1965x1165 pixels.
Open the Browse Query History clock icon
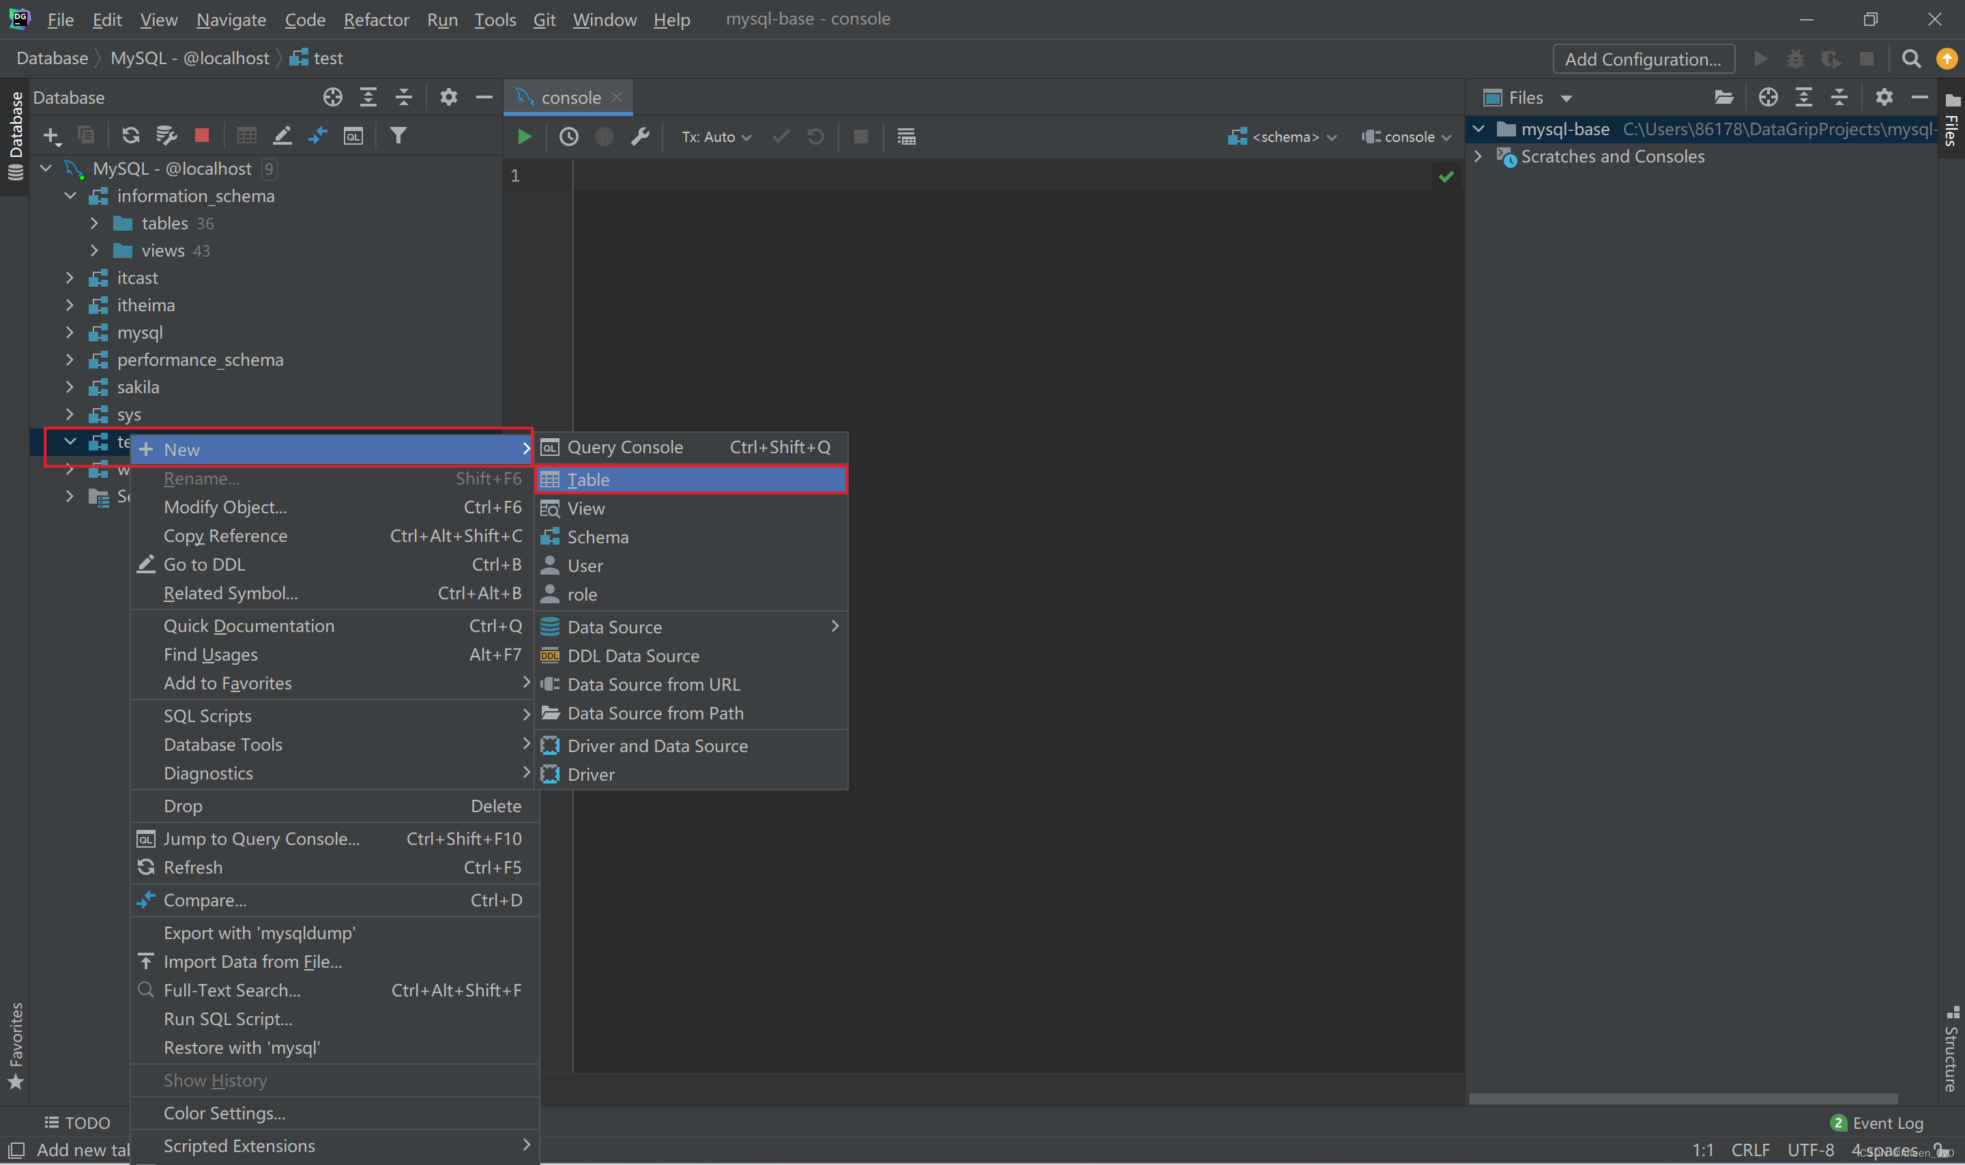[x=569, y=136]
